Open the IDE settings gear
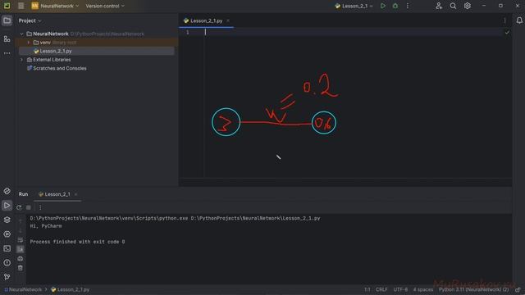This screenshot has width=525, height=295. [x=467, y=6]
